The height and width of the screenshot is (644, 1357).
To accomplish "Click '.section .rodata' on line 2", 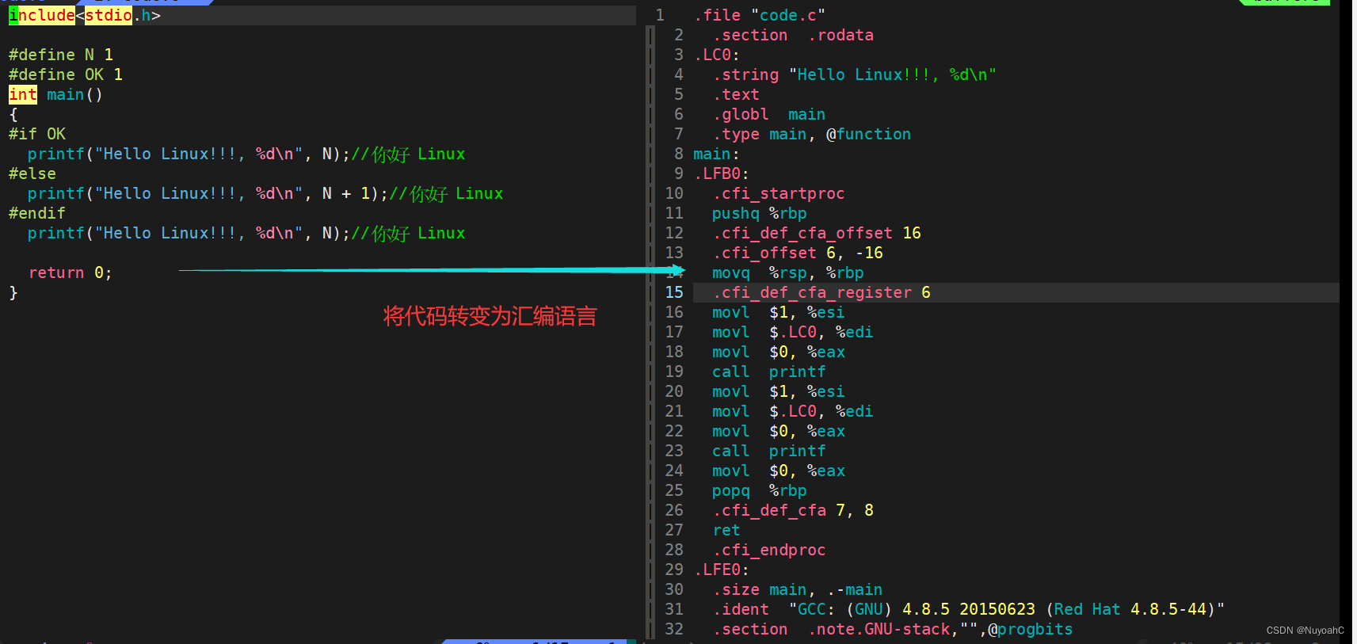I will [793, 35].
